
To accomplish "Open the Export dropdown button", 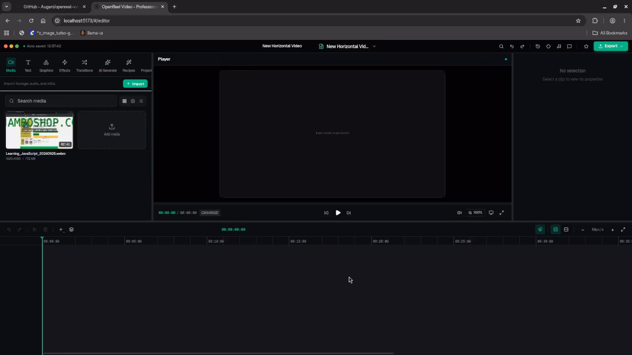I will 611,46.
